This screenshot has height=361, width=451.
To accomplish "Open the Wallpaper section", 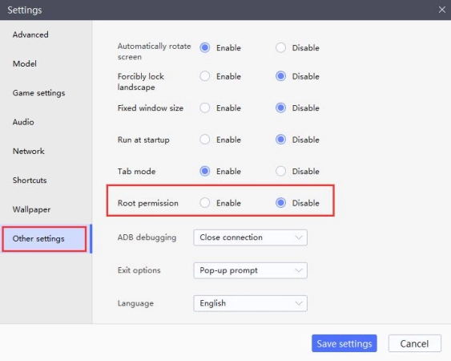I will click(31, 209).
